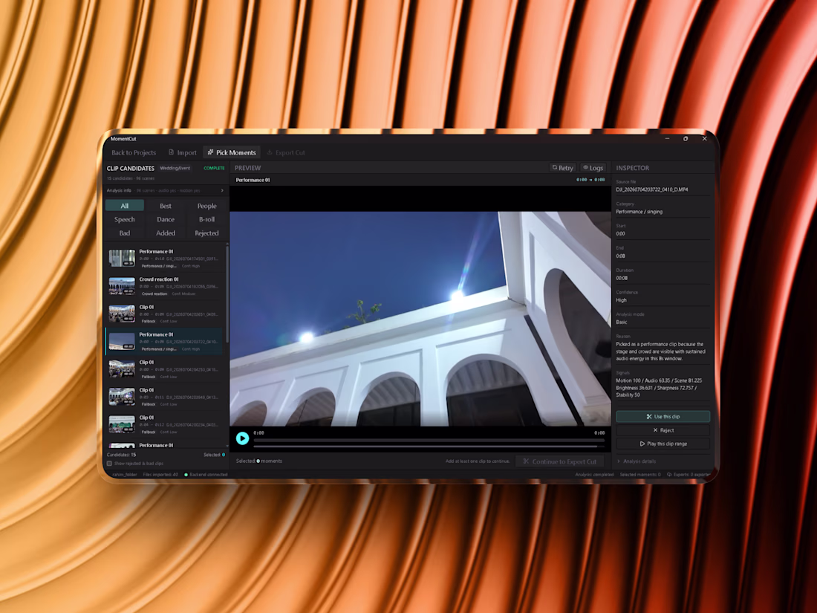This screenshot has width=817, height=613.
Task: Click the CLIP CANDIDATES heading
Action: (130, 169)
